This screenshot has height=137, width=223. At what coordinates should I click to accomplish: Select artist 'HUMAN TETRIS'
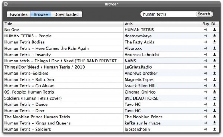tap(139, 30)
